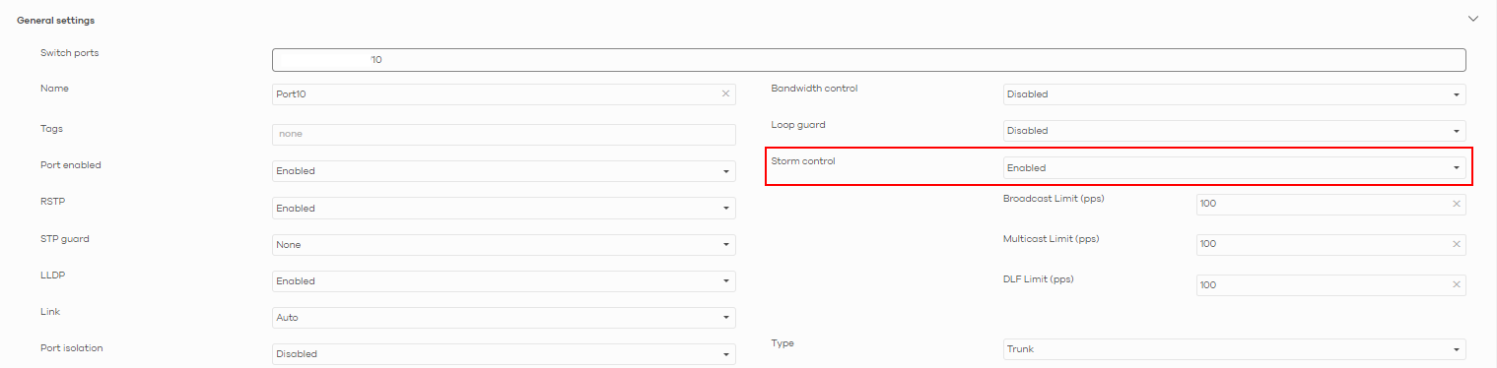Image resolution: width=1497 pixels, height=368 pixels.
Task: Clear the Name field with X icon
Action: click(725, 94)
